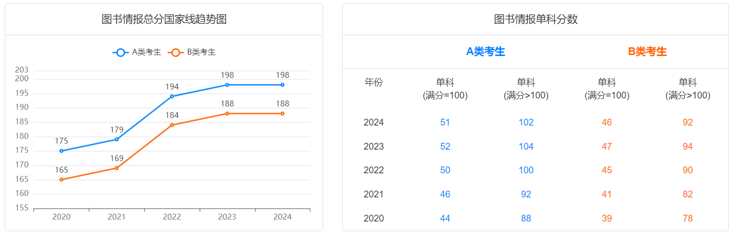Viewport: 736px width, 236px height.
Task: Click the 2020 A类考生 data point 175
Action: pyautogui.click(x=61, y=151)
